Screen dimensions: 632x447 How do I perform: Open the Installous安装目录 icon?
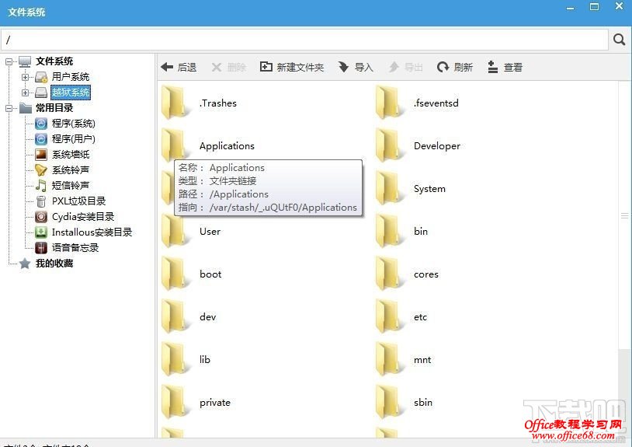41,232
